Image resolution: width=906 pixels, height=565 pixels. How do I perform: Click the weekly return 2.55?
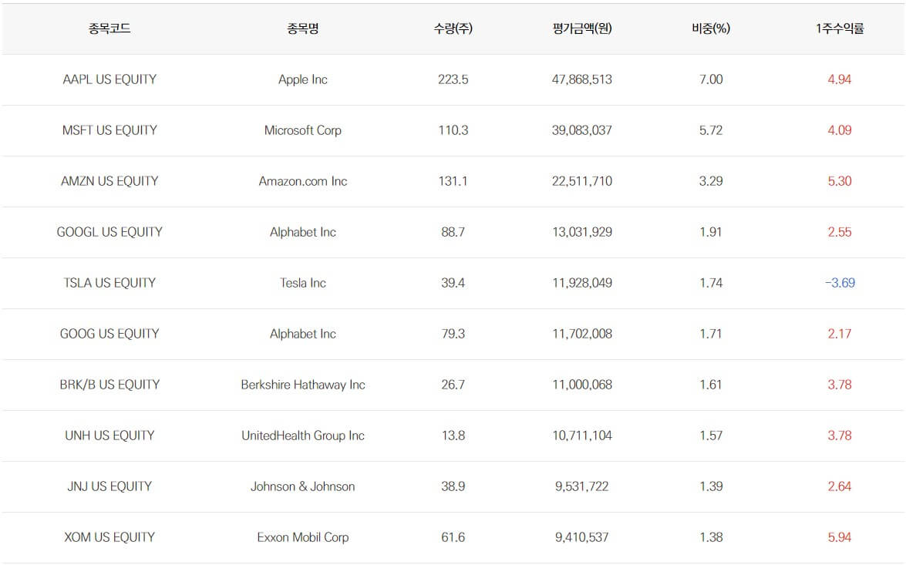click(x=840, y=232)
